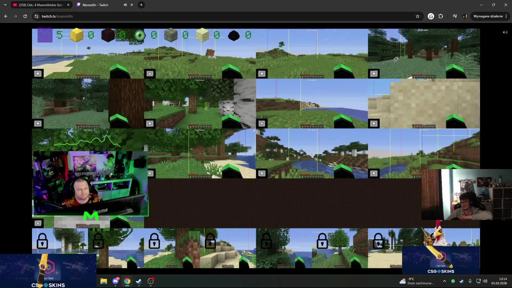Click the square icon on the forest view, top right
Viewport: 512px width, 288px height.
(x=374, y=74)
